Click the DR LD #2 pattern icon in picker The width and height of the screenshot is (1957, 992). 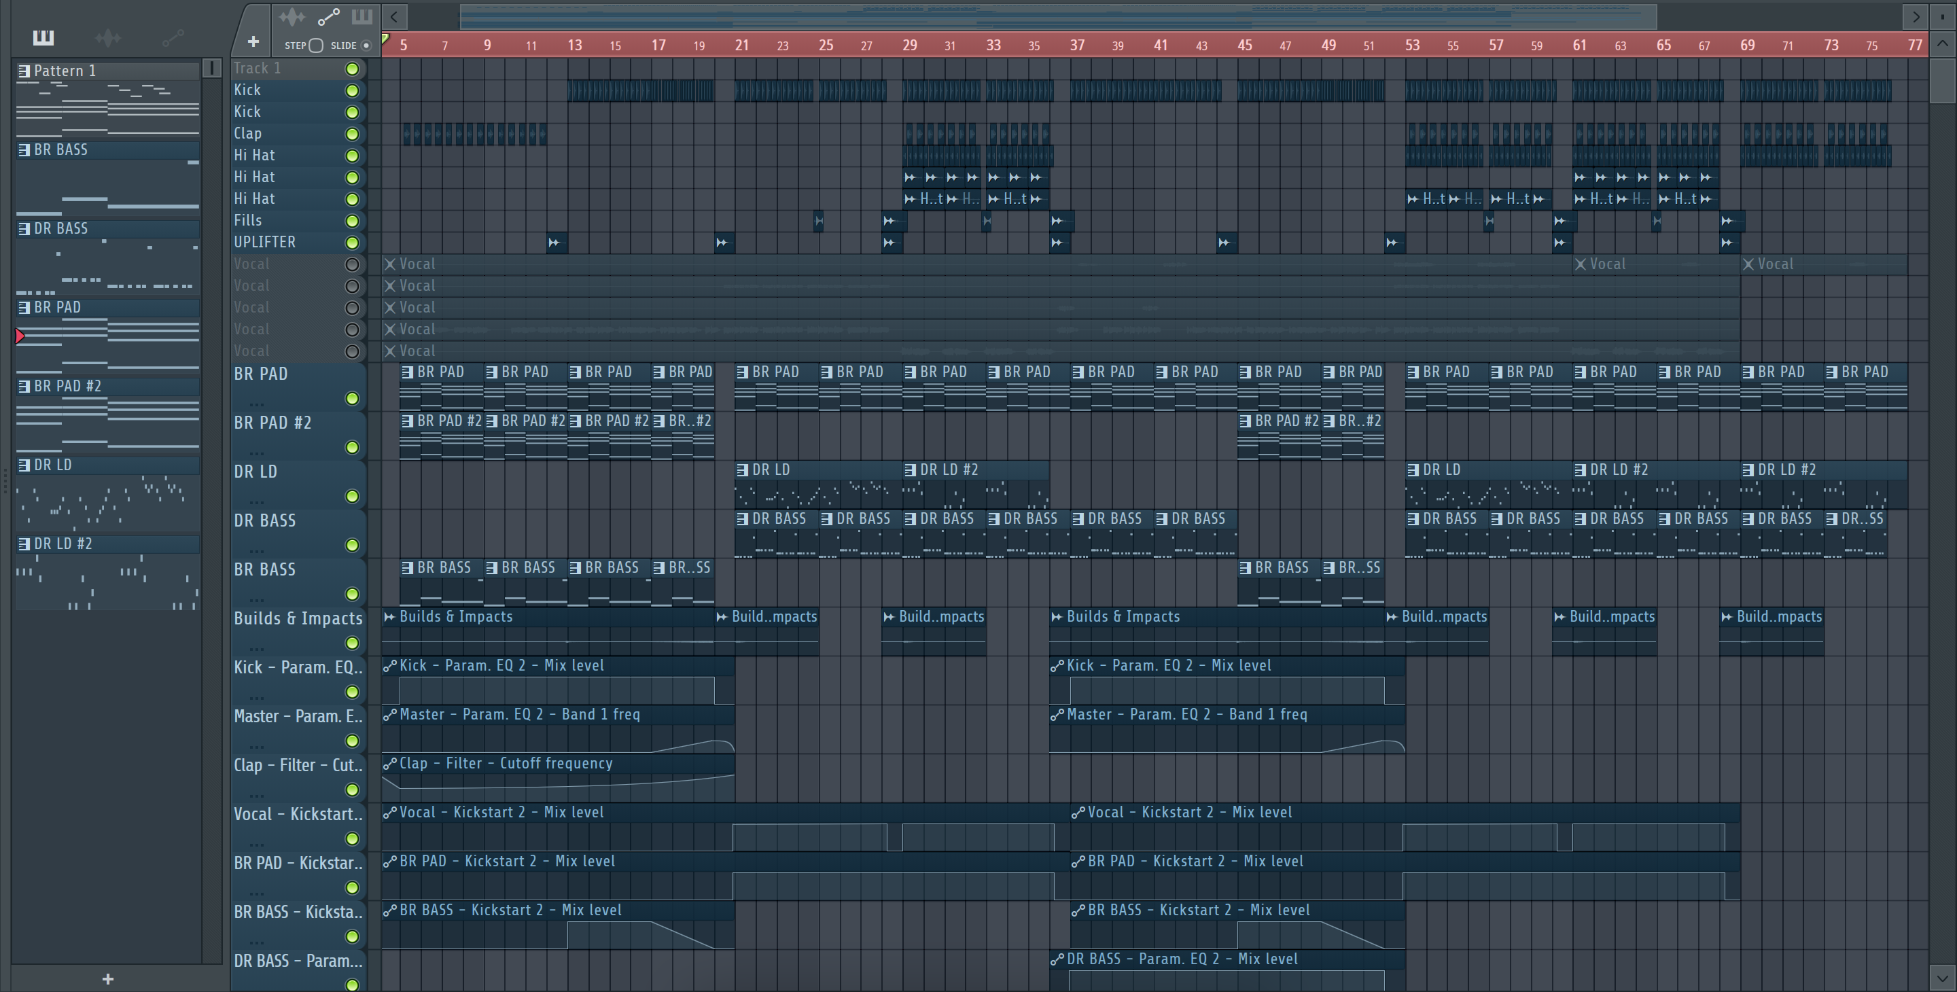(24, 544)
